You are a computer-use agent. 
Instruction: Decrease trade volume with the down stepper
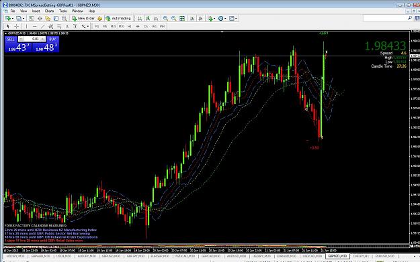21,39
